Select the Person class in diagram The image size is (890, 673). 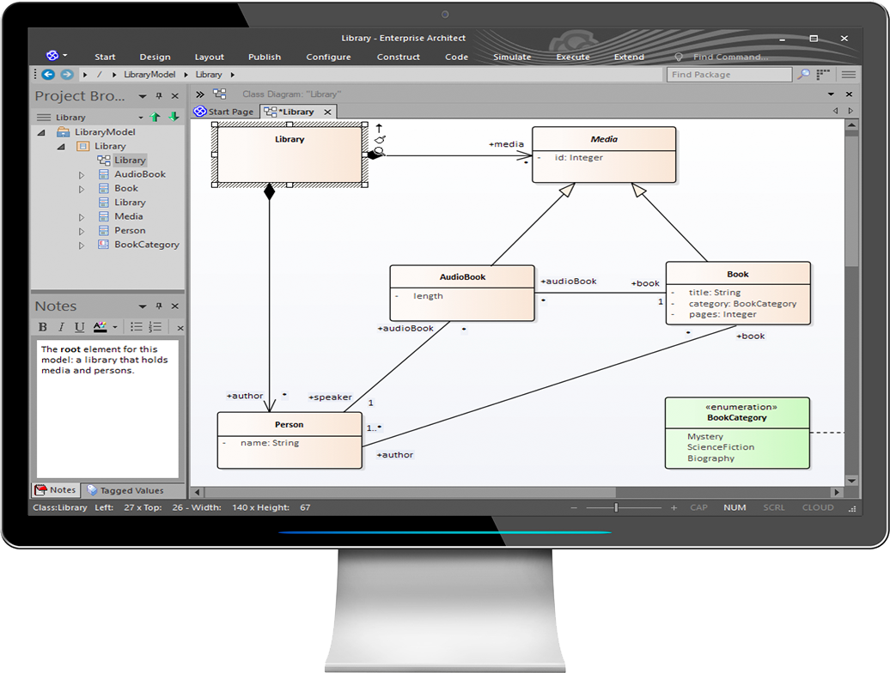coord(290,440)
